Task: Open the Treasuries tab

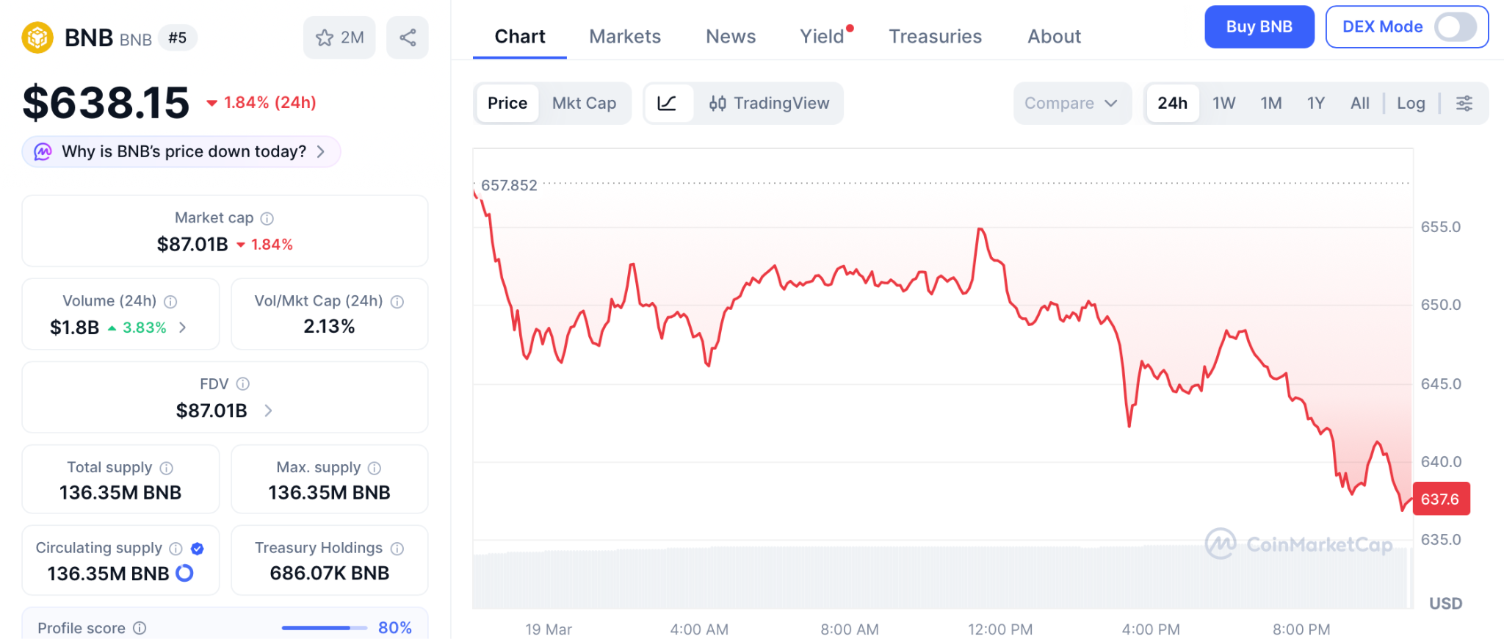Action: (x=935, y=37)
